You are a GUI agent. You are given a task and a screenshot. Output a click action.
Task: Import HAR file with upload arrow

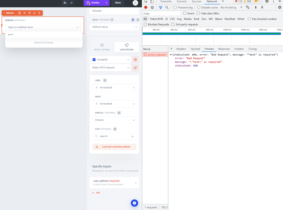(256, 8)
